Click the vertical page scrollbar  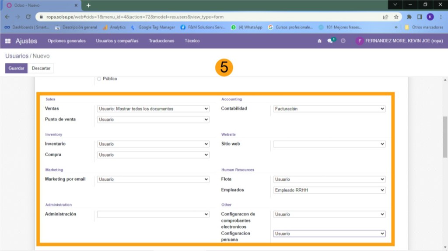coord(445,137)
